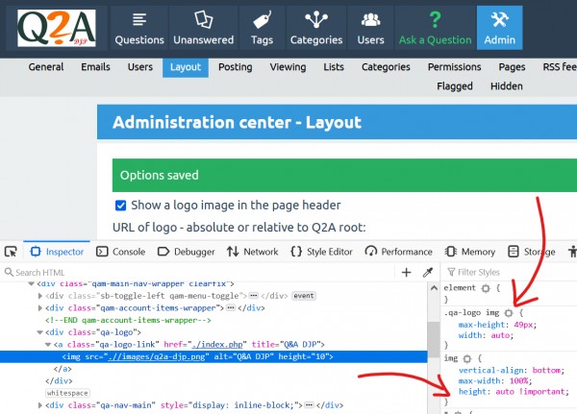
Task: Expand the qa-nav-main div node
Action: (39, 406)
